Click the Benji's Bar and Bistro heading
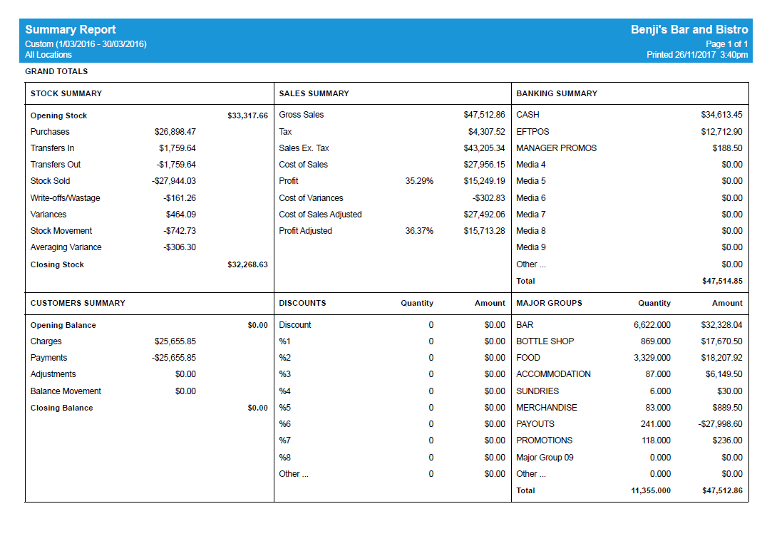The height and width of the screenshot is (541, 772). click(689, 29)
